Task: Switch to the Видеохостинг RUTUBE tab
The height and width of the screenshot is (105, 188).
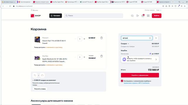Action: pyautogui.click(x=118, y=2)
